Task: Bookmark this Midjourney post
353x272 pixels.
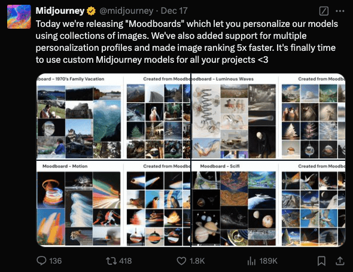Action: 321,261
